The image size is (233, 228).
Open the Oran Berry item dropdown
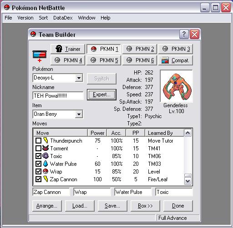tap(79, 114)
